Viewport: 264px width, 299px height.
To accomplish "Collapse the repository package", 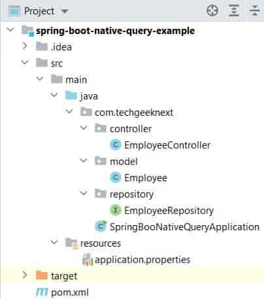I will [84, 193].
